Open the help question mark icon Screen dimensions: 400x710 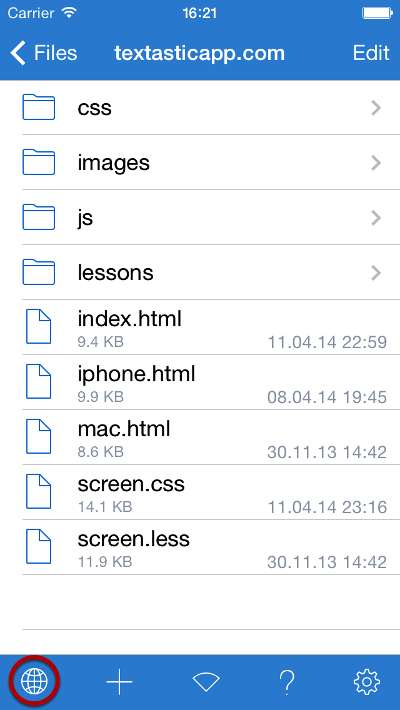click(287, 681)
